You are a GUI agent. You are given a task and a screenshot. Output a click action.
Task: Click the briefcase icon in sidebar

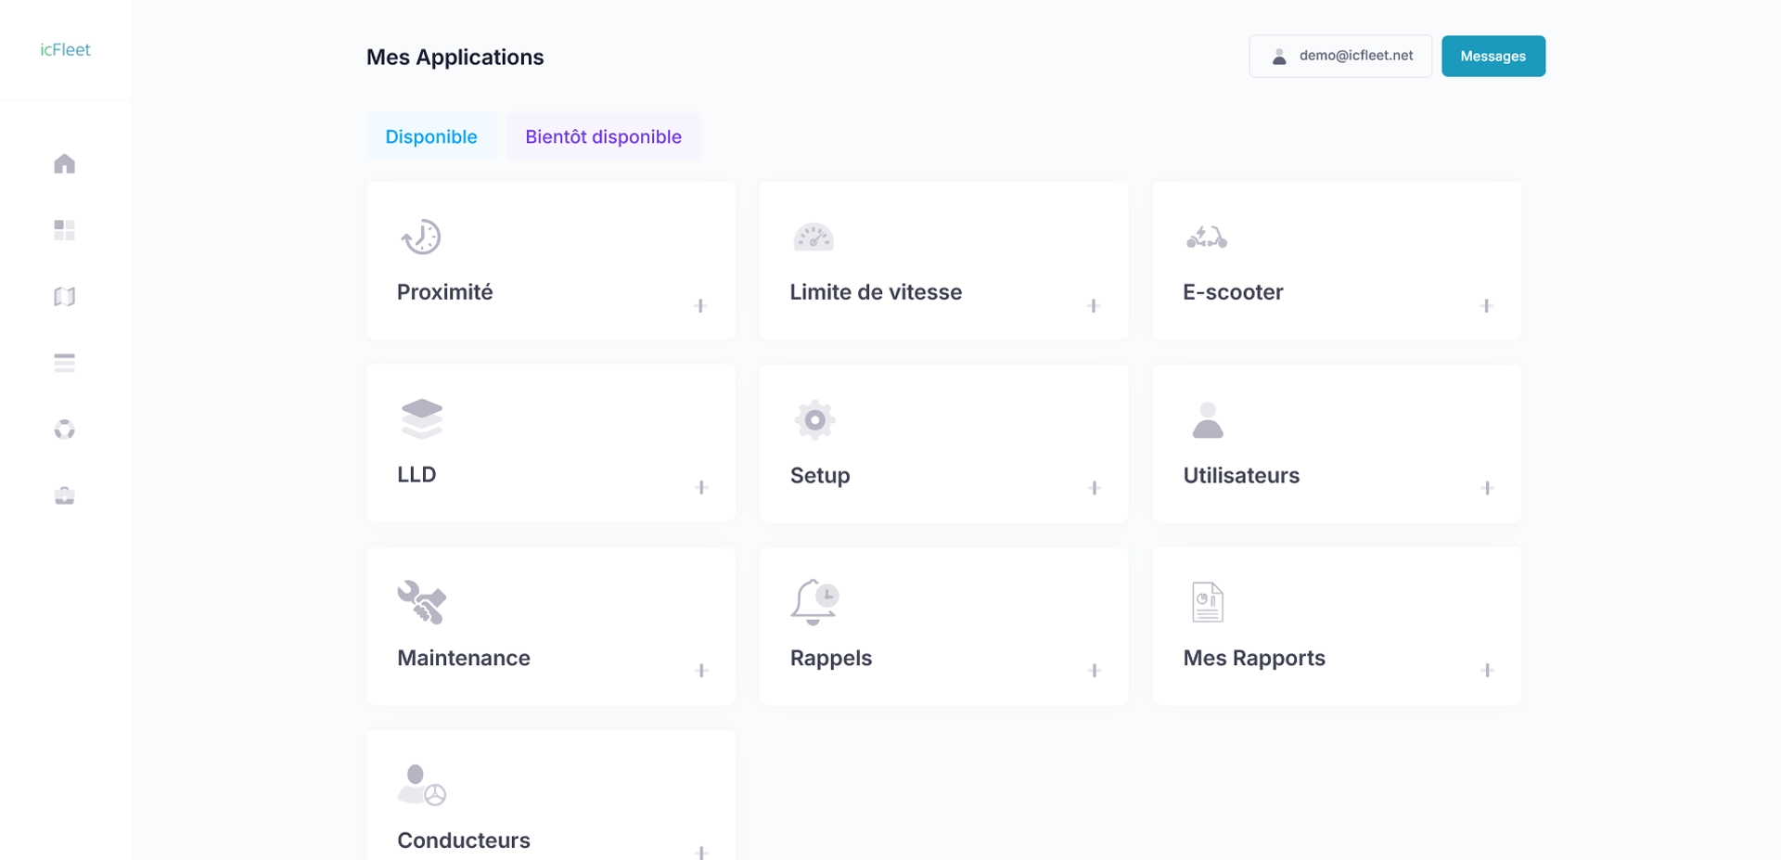pos(64,496)
